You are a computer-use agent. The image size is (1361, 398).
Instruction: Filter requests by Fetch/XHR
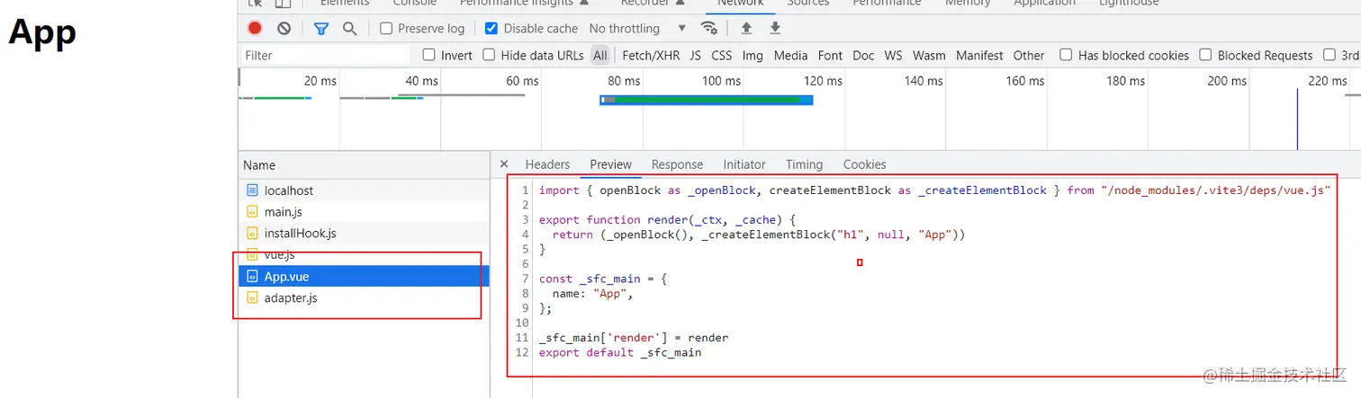tap(651, 55)
